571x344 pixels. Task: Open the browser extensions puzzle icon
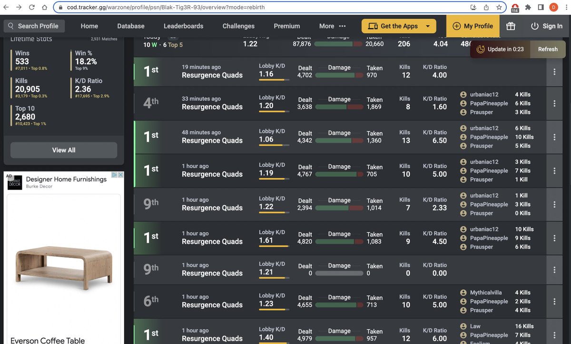point(528,8)
